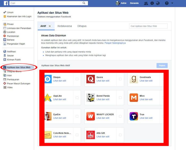The image size is (186, 150).
Task: Click the EyeEm app icon
Action: coord(48,116)
